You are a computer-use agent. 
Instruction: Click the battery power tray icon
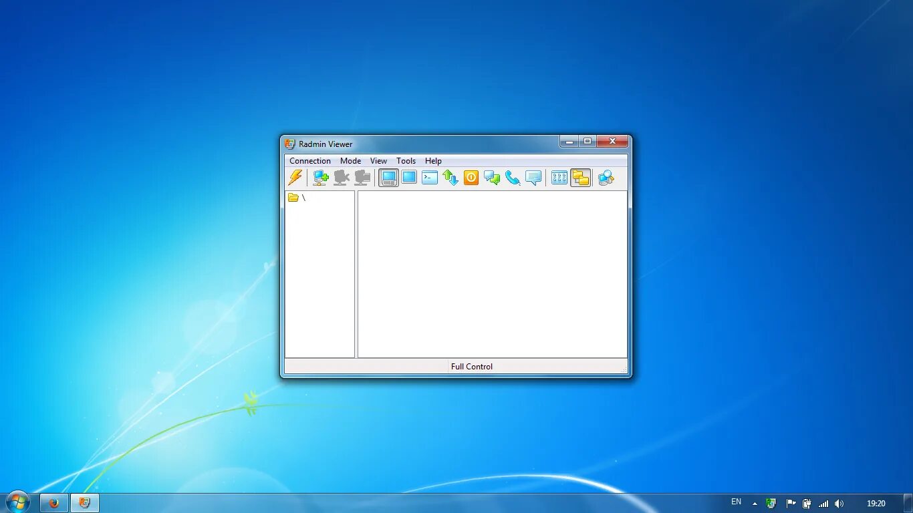pos(807,504)
